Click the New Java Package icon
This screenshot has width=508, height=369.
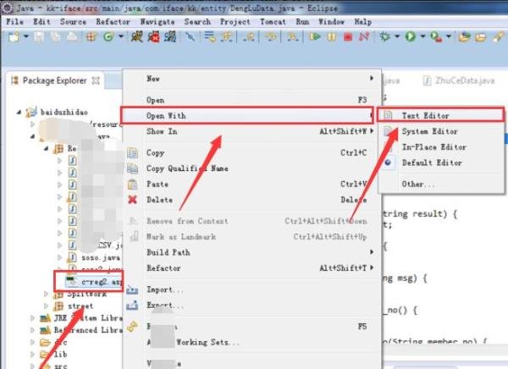pos(91,37)
